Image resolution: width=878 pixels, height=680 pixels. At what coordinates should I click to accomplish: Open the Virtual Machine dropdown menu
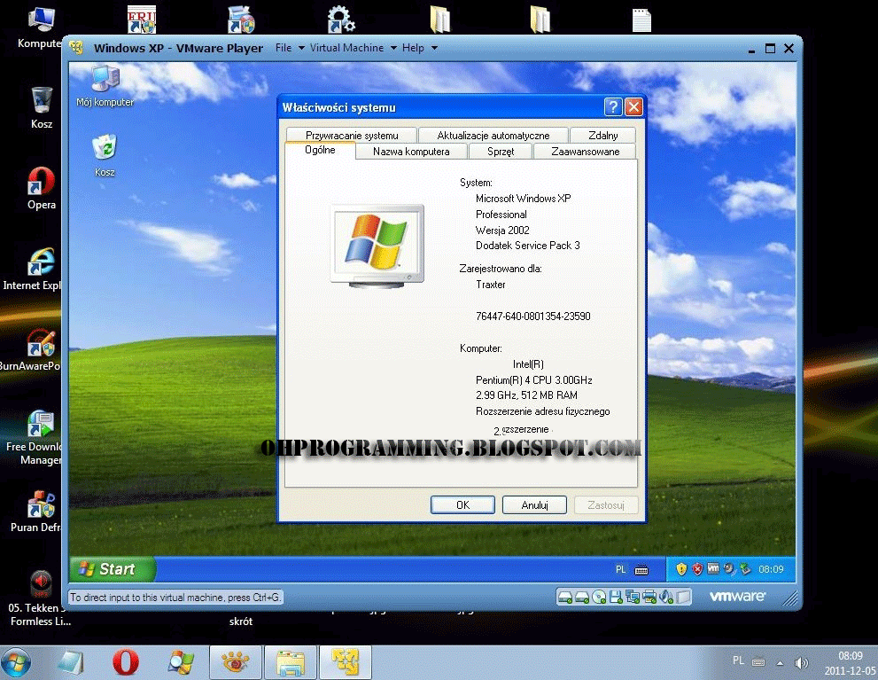coord(354,48)
